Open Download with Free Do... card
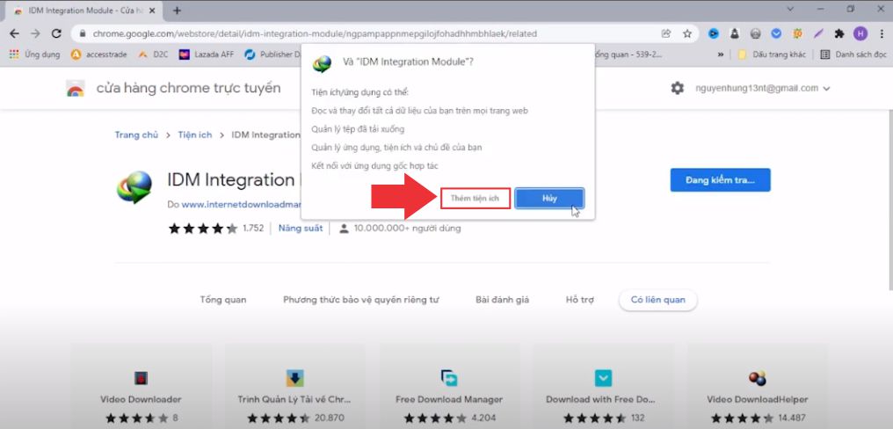The width and height of the screenshot is (893, 429). (x=603, y=386)
